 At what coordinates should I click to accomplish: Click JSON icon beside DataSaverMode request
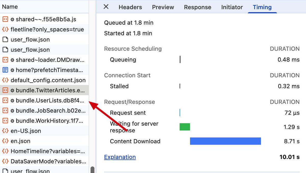pyautogui.click(x=5, y=161)
